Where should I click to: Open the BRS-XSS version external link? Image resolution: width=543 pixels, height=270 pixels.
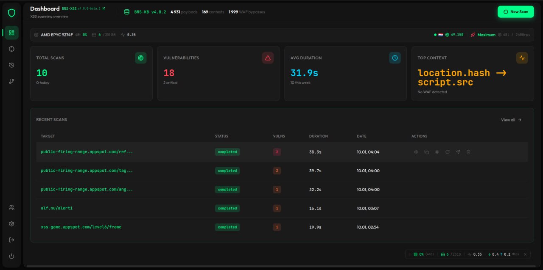pyautogui.click(x=103, y=8)
